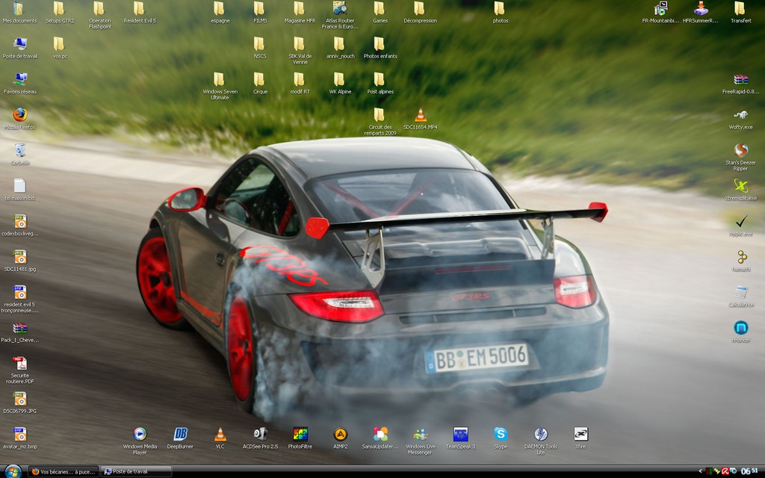Click the Windows Start button

pyautogui.click(x=13, y=471)
